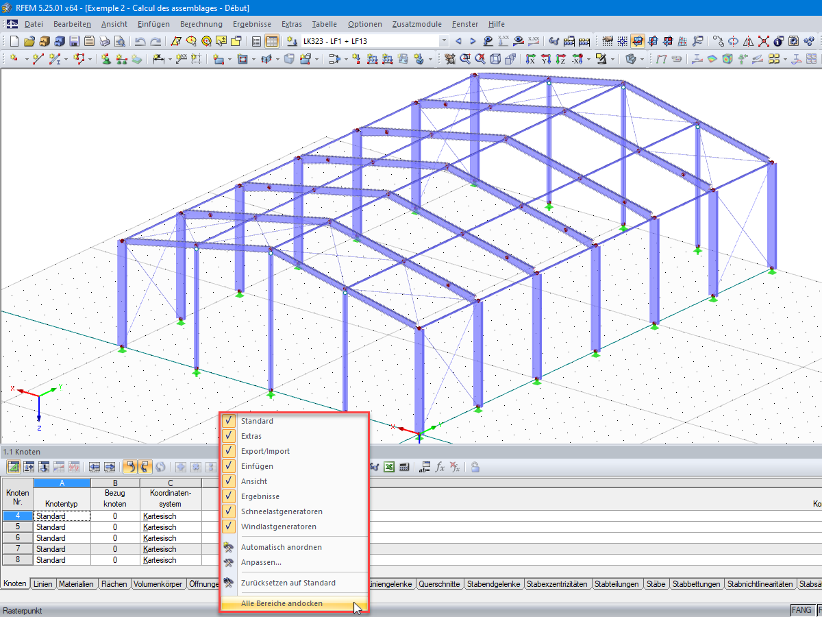Screen dimensions: 822x617
Task: Open the Hilfe menu
Action: 497,24
